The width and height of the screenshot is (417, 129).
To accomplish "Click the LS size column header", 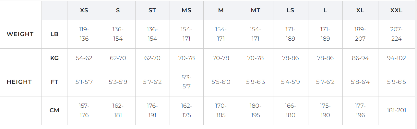I will click(290, 10).
